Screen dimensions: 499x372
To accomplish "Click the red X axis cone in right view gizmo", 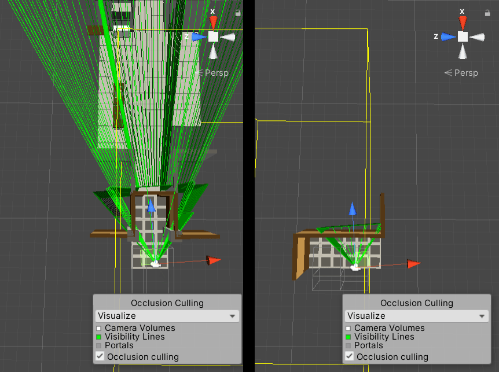I will click(463, 23).
